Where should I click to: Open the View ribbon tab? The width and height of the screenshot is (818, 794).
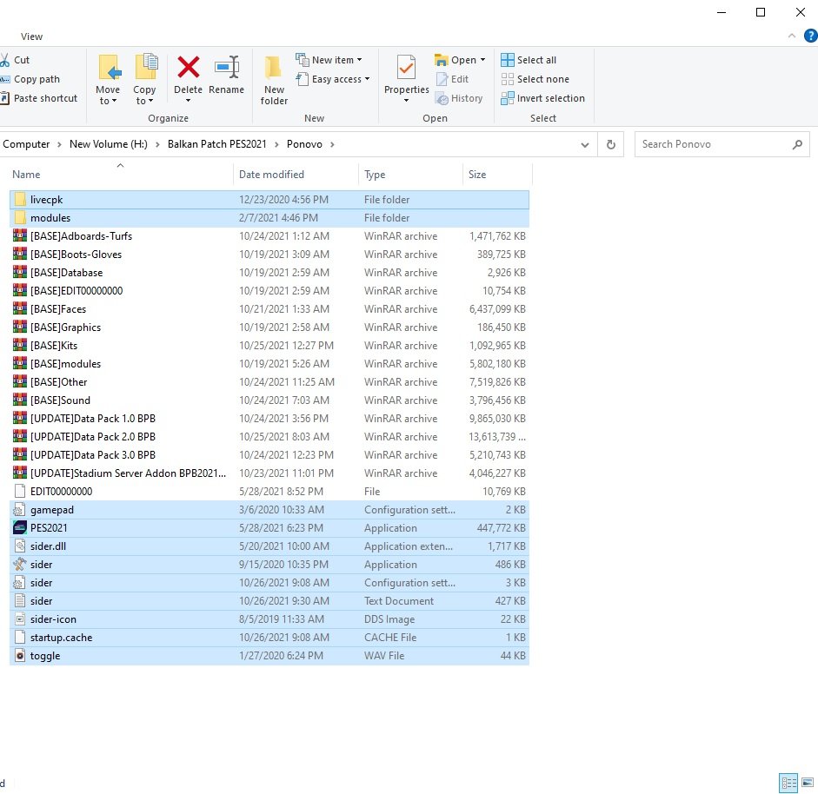tap(32, 36)
